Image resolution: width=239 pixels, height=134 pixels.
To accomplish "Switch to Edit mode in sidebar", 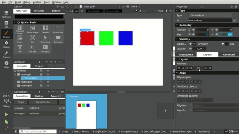I will coord(6,24).
